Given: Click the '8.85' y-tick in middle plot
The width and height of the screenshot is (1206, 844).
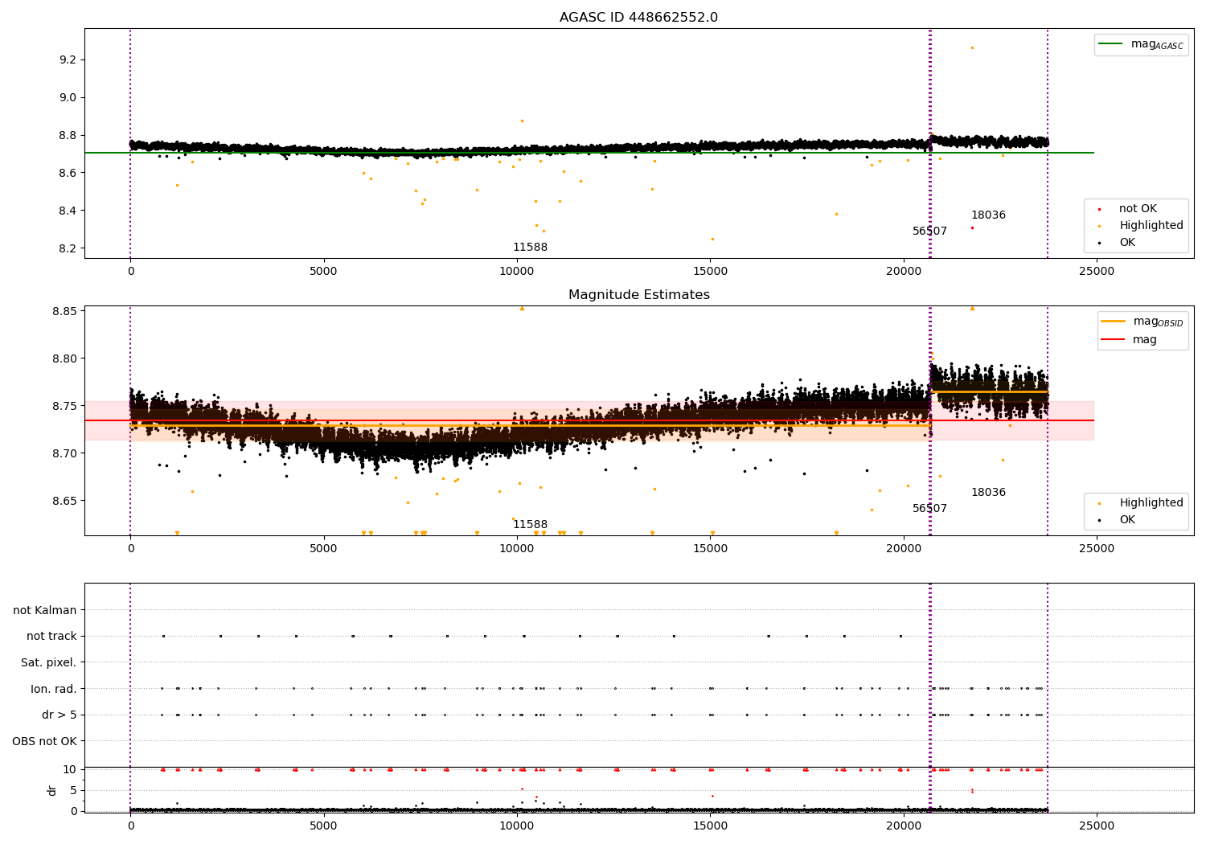Looking at the screenshot, I should click(x=64, y=312).
